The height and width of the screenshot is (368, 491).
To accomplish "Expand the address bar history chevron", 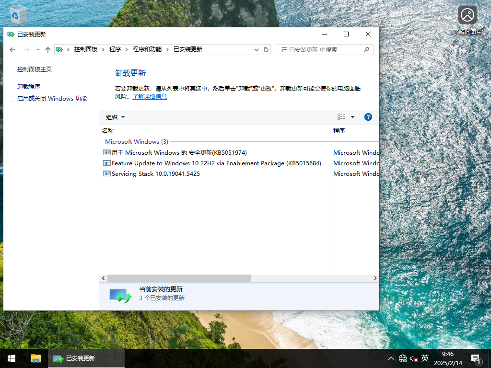I will [x=257, y=49].
